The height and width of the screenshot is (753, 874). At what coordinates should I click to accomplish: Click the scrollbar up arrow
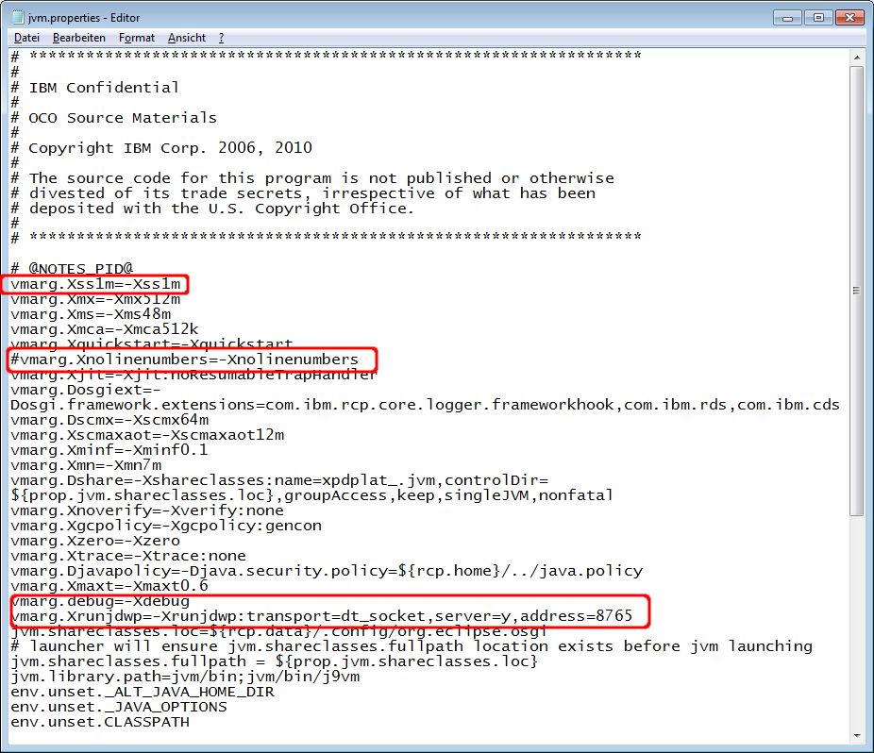tap(857, 57)
